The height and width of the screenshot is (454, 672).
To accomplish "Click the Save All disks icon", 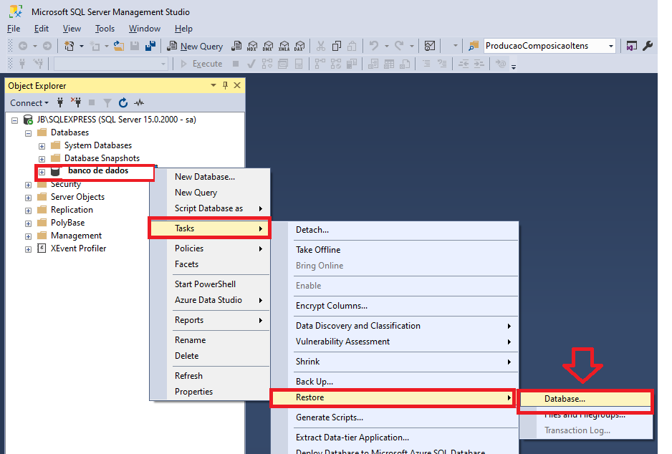I will (150, 46).
